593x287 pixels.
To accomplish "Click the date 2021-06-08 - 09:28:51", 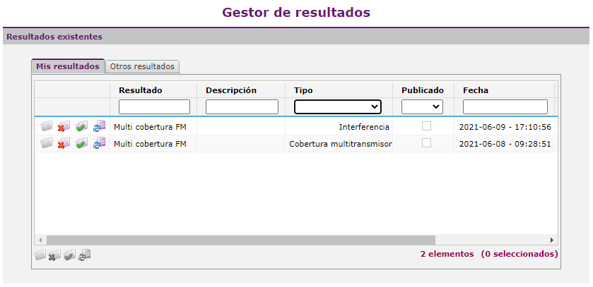I will pyautogui.click(x=505, y=144).
